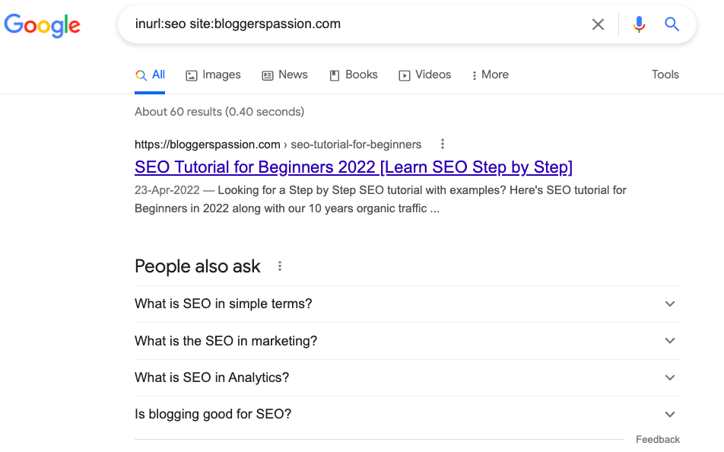Expand "What is SEO in Analytics?"
This screenshot has width=724, height=452.
[669, 377]
